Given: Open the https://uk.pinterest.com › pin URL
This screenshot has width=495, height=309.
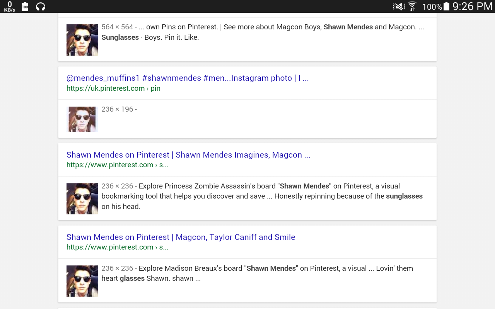Looking at the screenshot, I should [113, 88].
